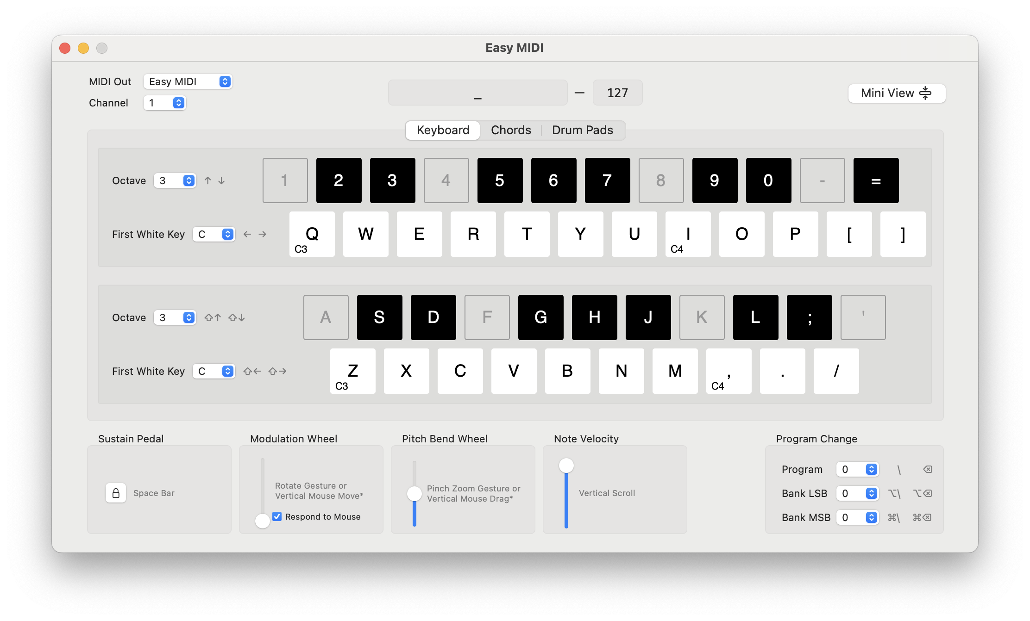Open the MIDI Out device dropdown
This screenshot has height=621, width=1030.
pyautogui.click(x=188, y=81)
